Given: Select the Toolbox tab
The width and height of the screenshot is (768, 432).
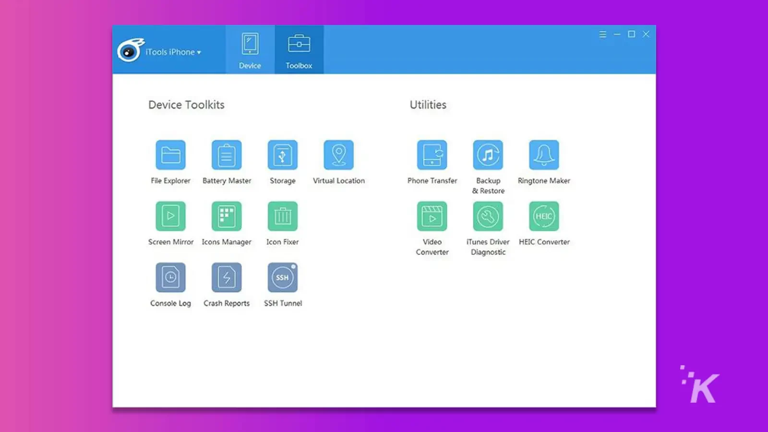Looking at the screenshot, I should click(x=299, y=50).
